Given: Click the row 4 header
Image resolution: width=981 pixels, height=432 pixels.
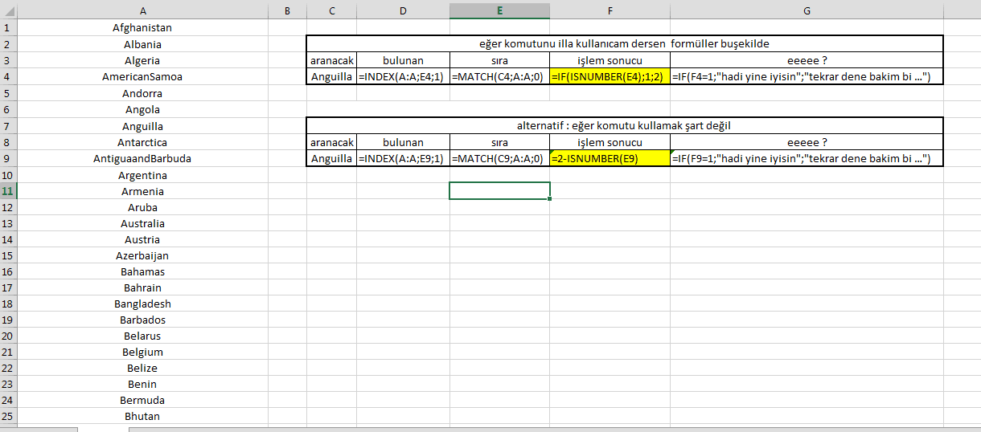Looking at the screenshot, I should pyautogui.click(x=8, y=77).
